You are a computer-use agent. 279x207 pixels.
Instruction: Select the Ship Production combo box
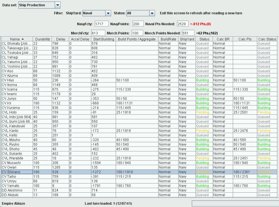(39, 5)
